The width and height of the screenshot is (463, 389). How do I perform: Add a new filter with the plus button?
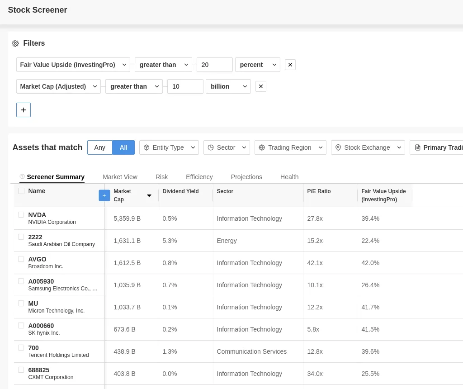pos(24,110)
